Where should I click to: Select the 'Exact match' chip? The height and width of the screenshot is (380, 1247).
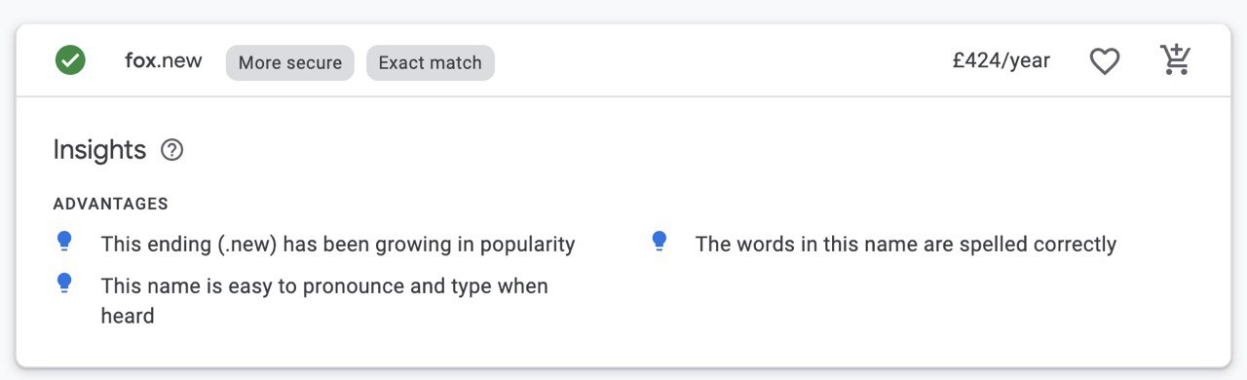(x=431, y=62)
